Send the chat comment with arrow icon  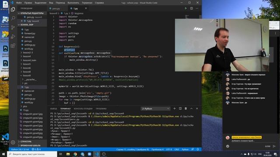[274, 146]
